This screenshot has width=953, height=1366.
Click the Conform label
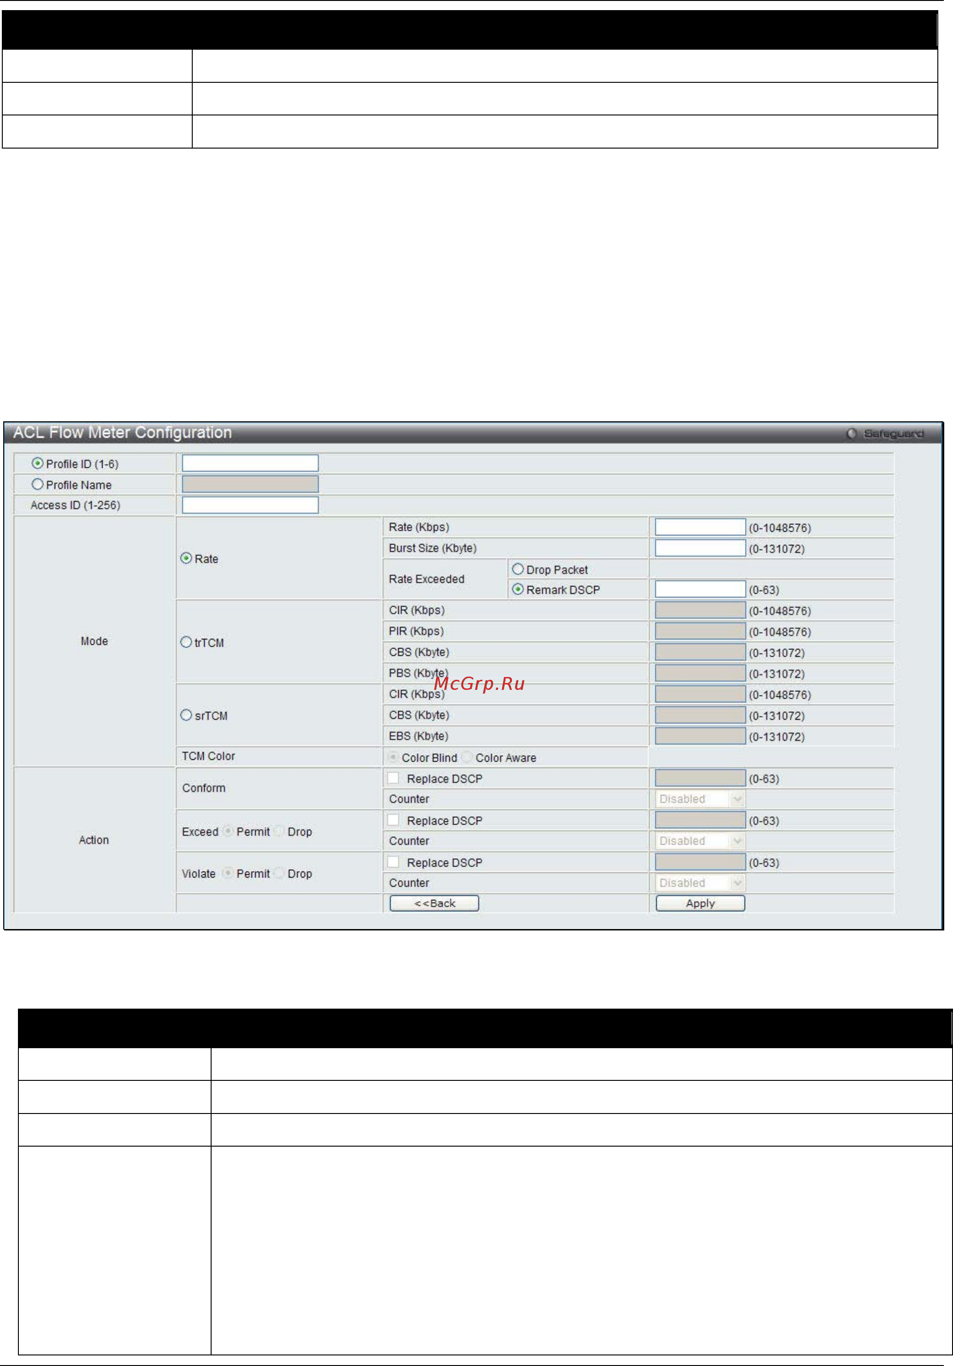[x=203, y=788]
